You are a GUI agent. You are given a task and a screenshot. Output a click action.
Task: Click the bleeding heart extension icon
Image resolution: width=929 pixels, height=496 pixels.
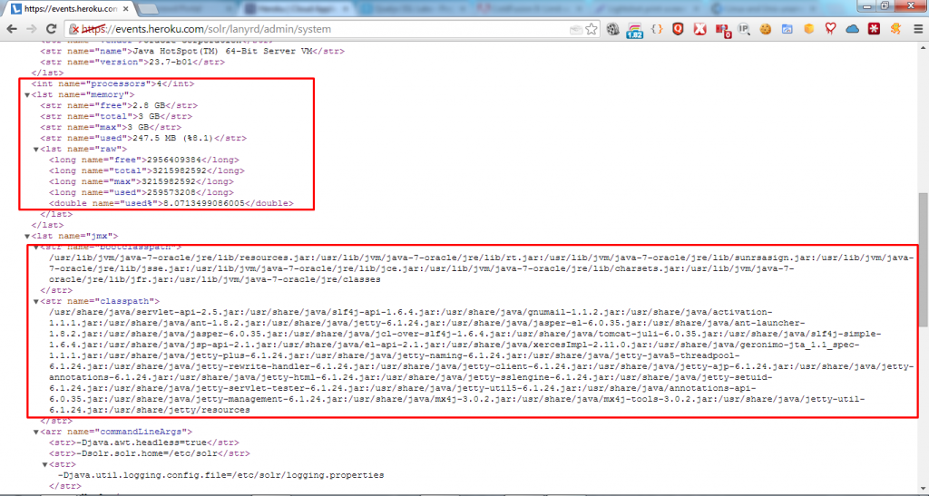click(x=830, y=29)
